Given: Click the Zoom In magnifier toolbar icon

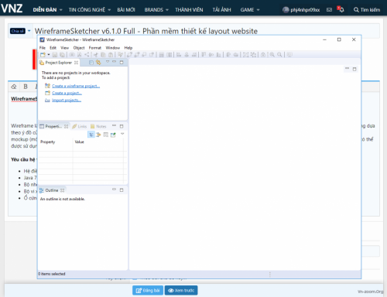Looking at the screenshot, I should tap(272, 55).
